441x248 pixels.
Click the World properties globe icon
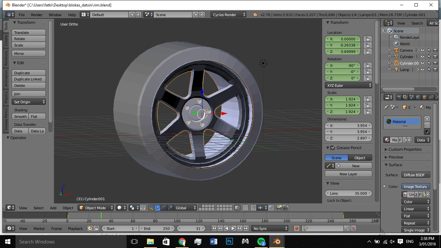(x=418, y=97)
